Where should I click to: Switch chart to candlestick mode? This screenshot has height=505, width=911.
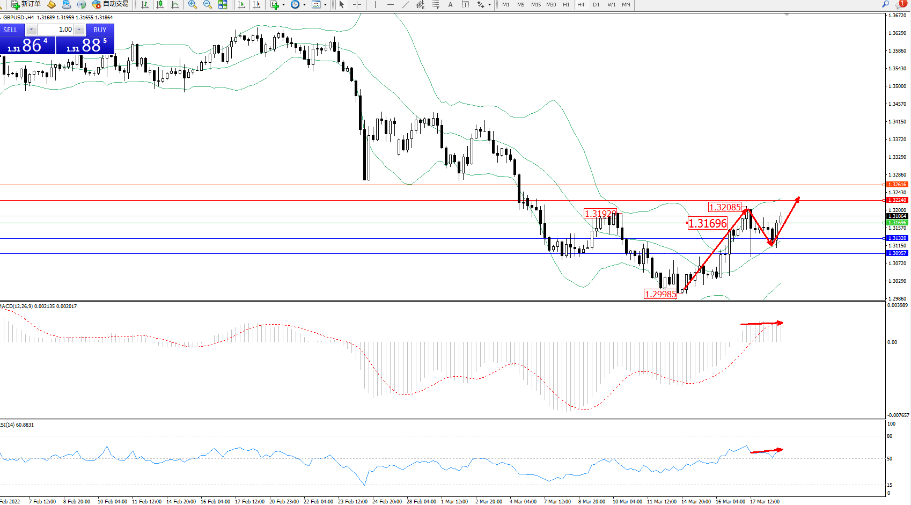tap(160, 4)
